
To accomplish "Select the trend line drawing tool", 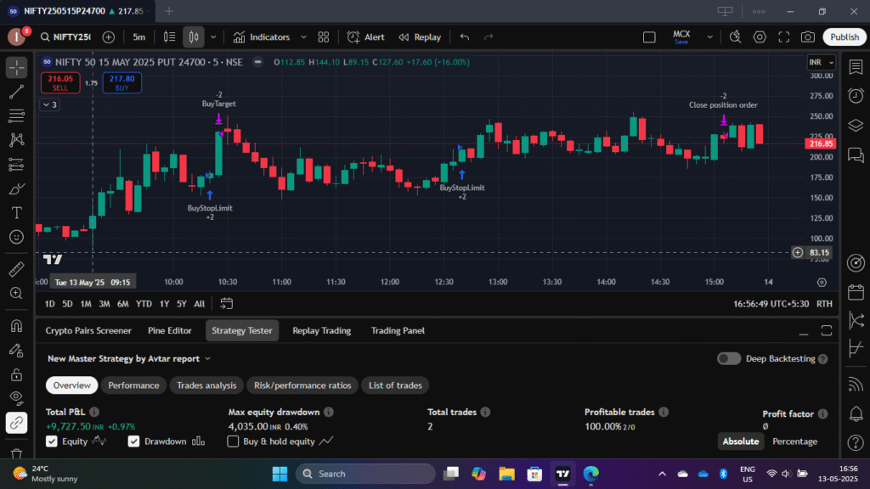I will 17,92.
